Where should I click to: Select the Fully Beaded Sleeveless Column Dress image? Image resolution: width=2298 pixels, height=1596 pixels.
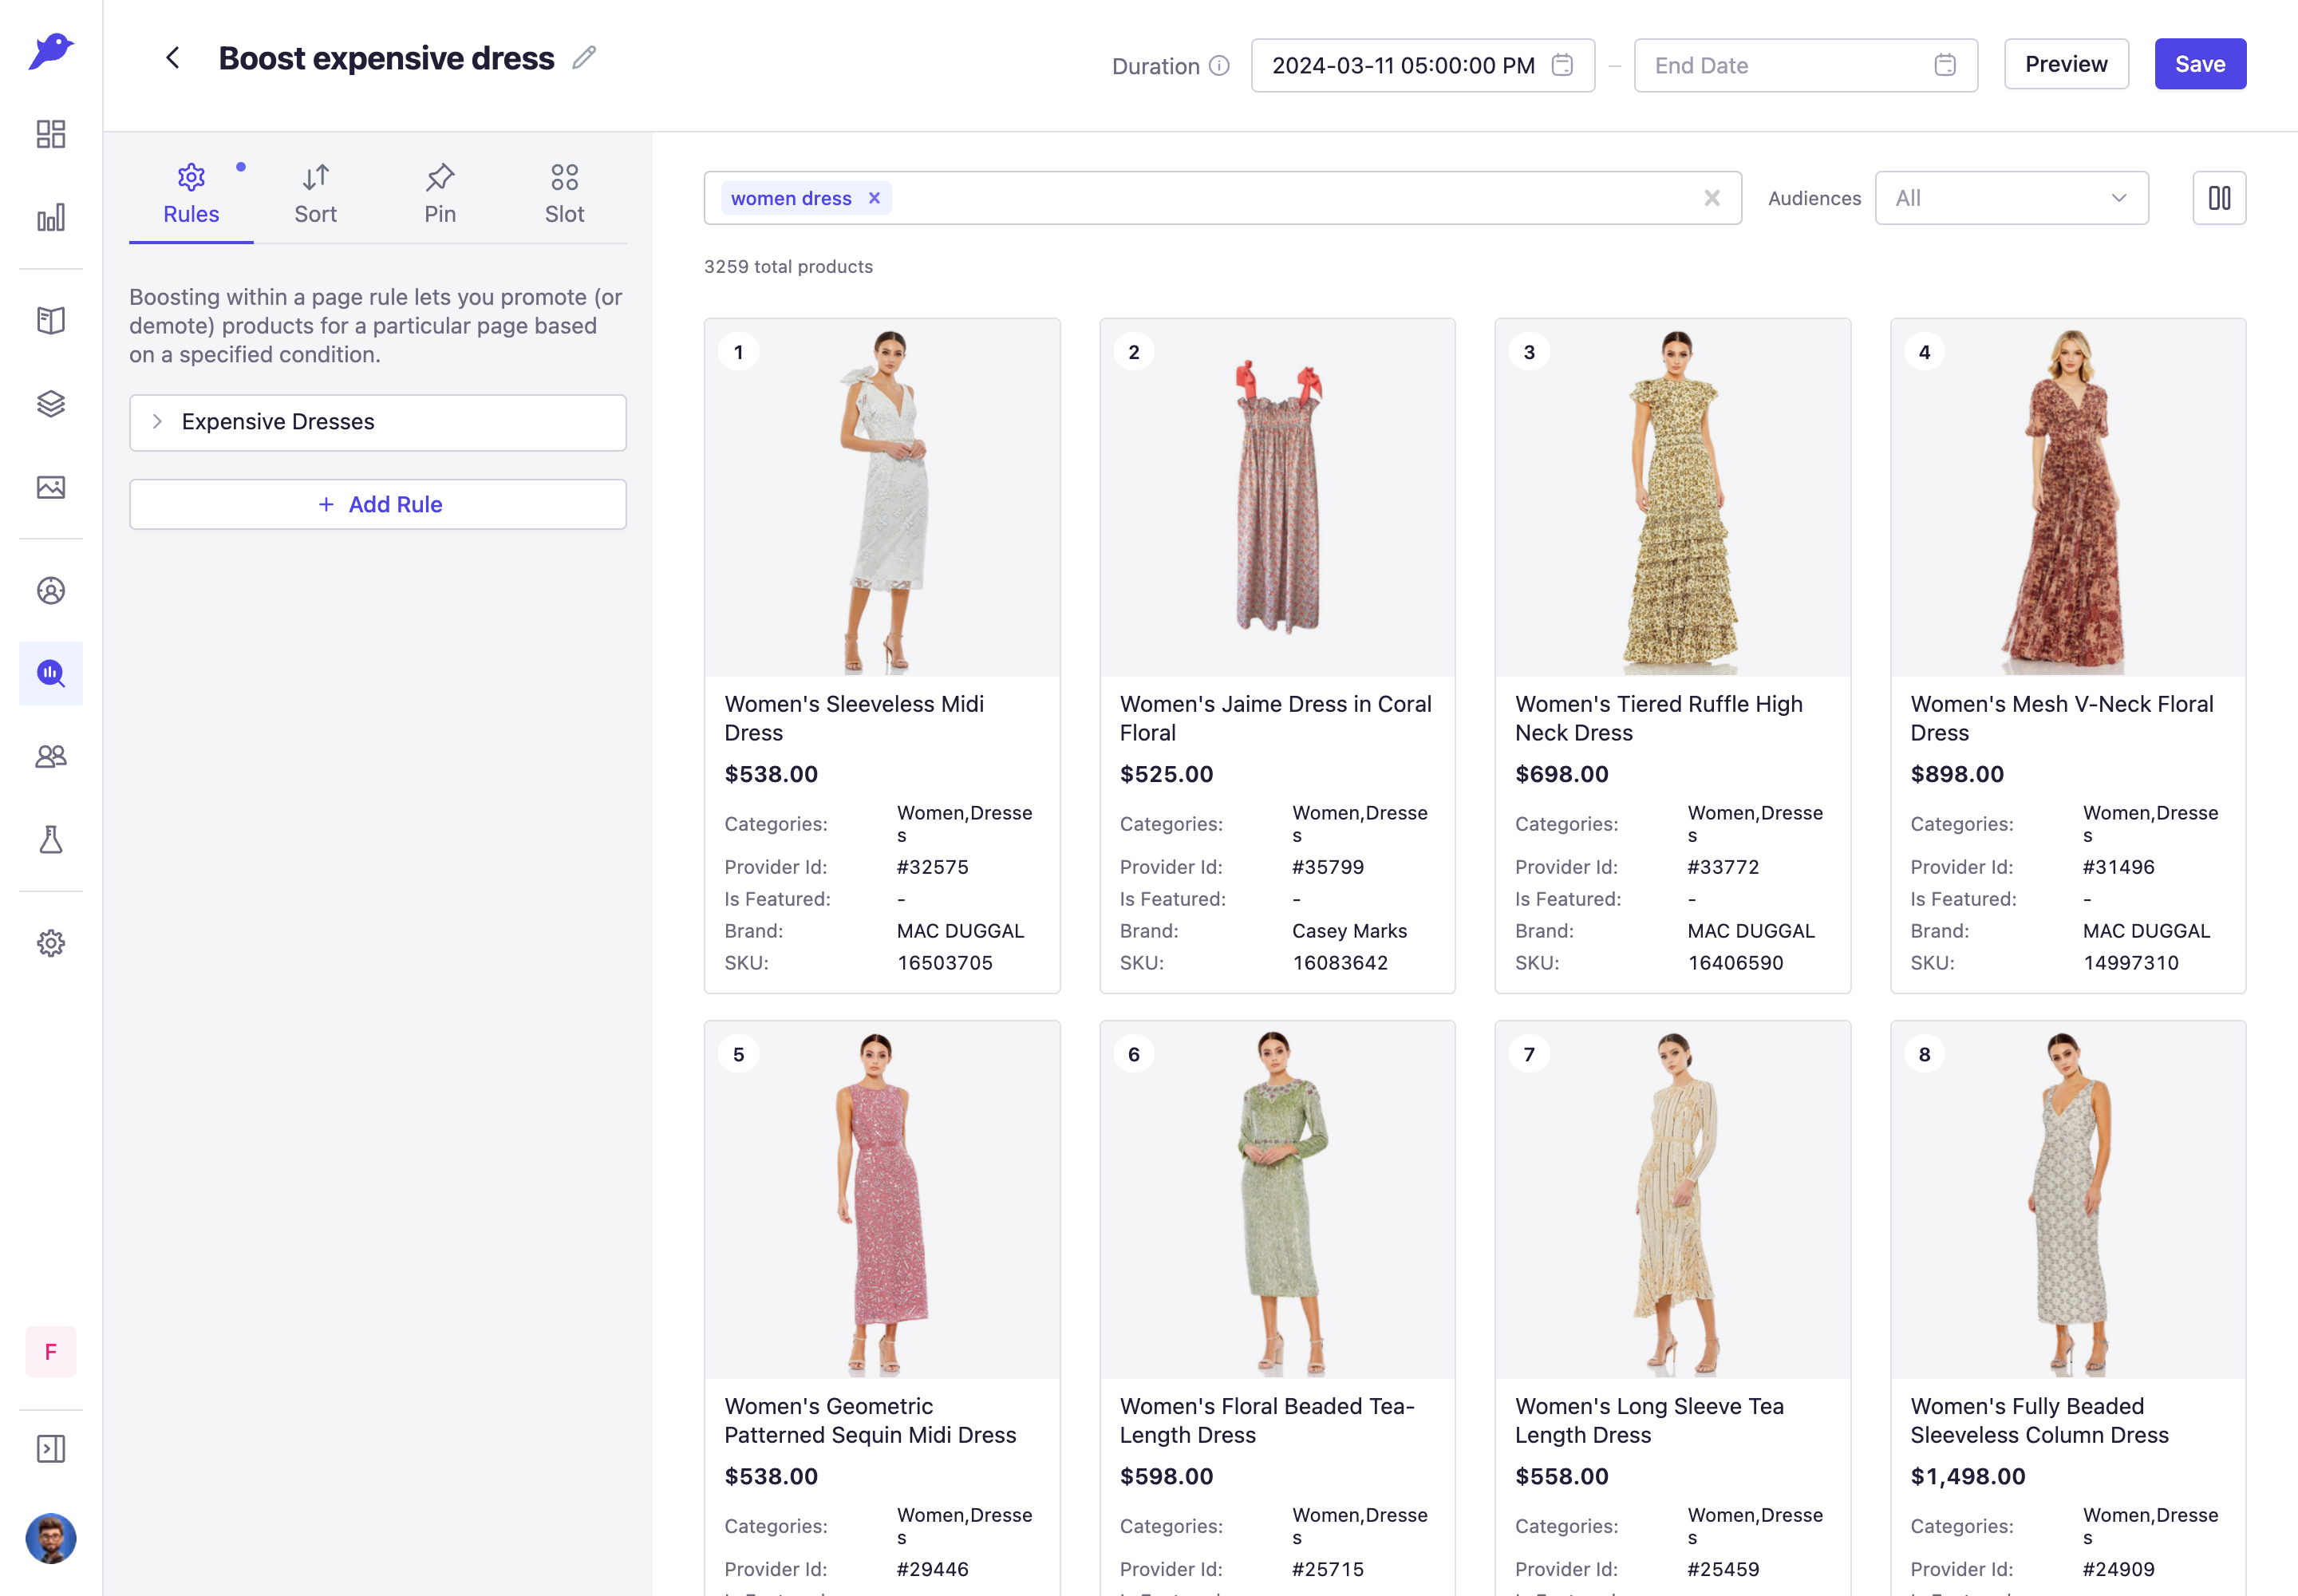[2068, 1200]
